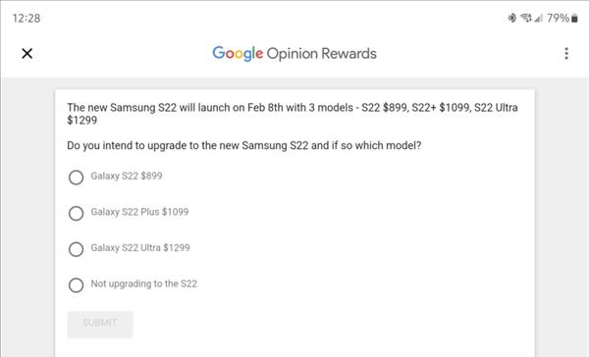Tap the 12:28 clock in status bar

27,18
